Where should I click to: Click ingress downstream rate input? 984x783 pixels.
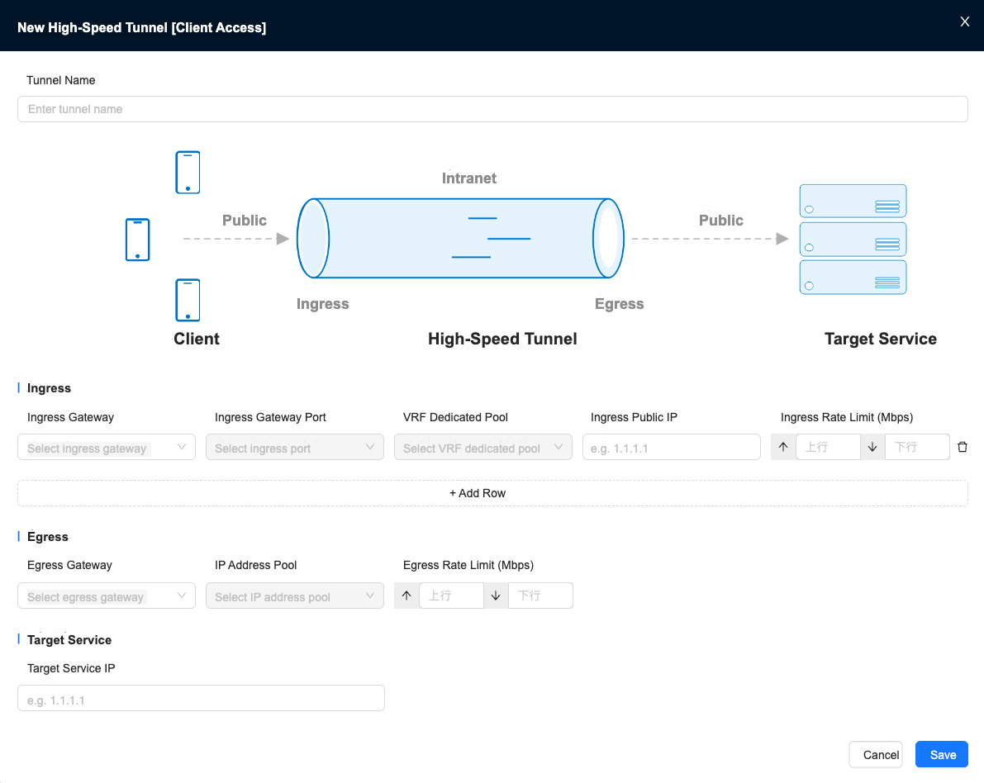[x=916, y=448]
